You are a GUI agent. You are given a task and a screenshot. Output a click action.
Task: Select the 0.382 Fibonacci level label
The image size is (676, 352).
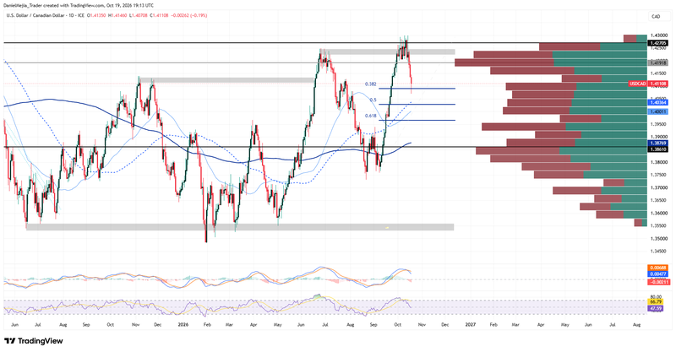370,84
